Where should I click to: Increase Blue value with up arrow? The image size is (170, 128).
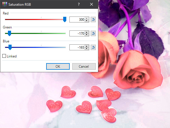pyautogui.click(x=86, y=46)
